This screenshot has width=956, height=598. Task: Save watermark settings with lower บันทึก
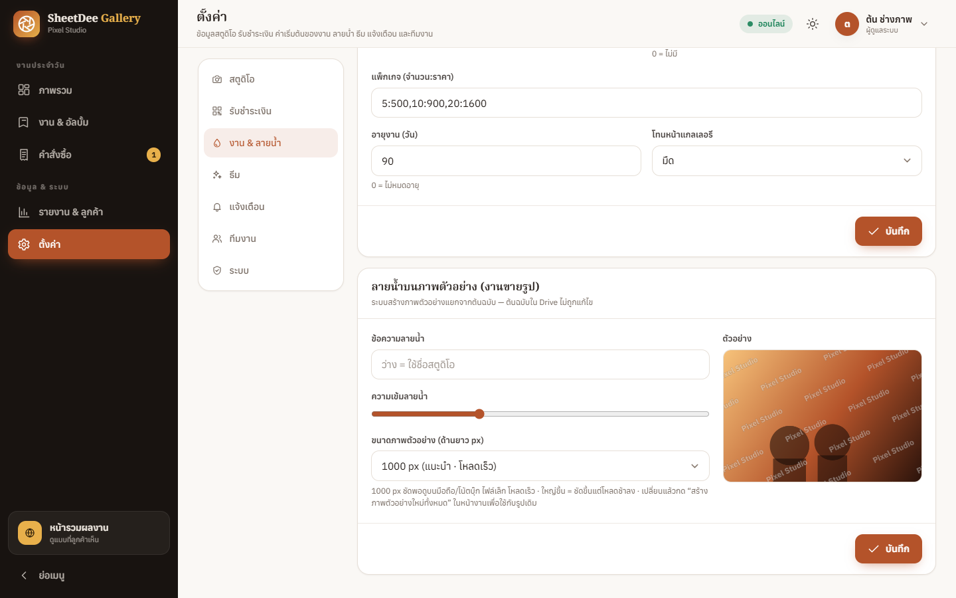tap(888, 549)
